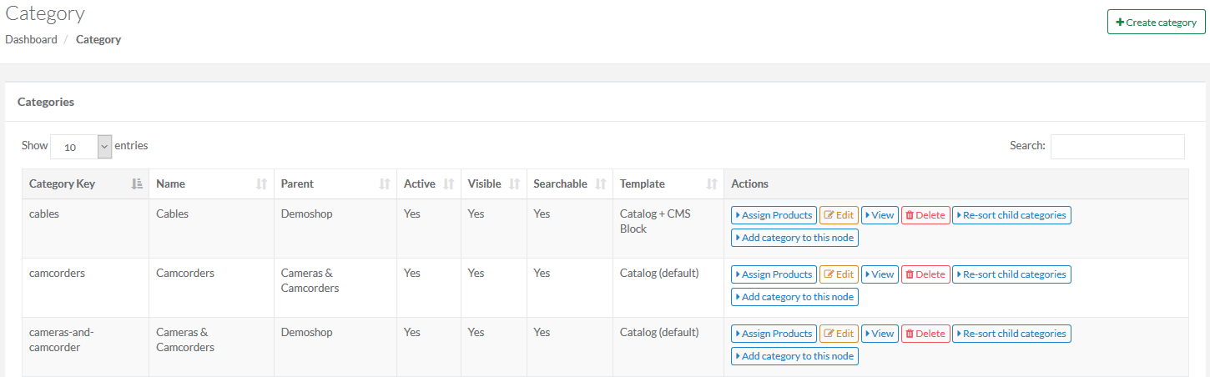The height and width of the screenshot is (377, 1210).
Task: Sort by Template column arrows
Action: click(x=712, y=184)
